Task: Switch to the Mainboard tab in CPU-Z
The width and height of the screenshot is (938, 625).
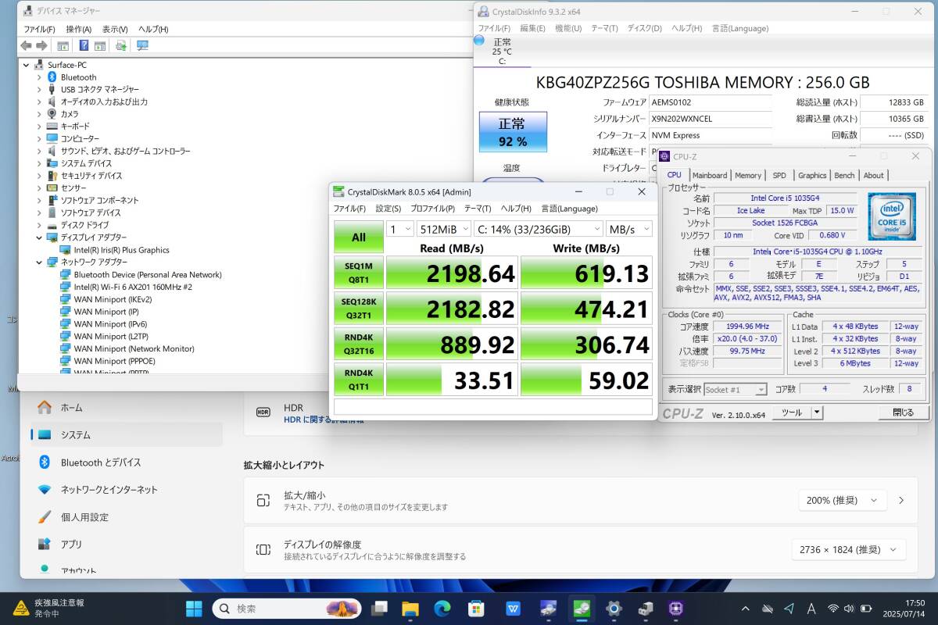Action: click(x=709, y=176)
